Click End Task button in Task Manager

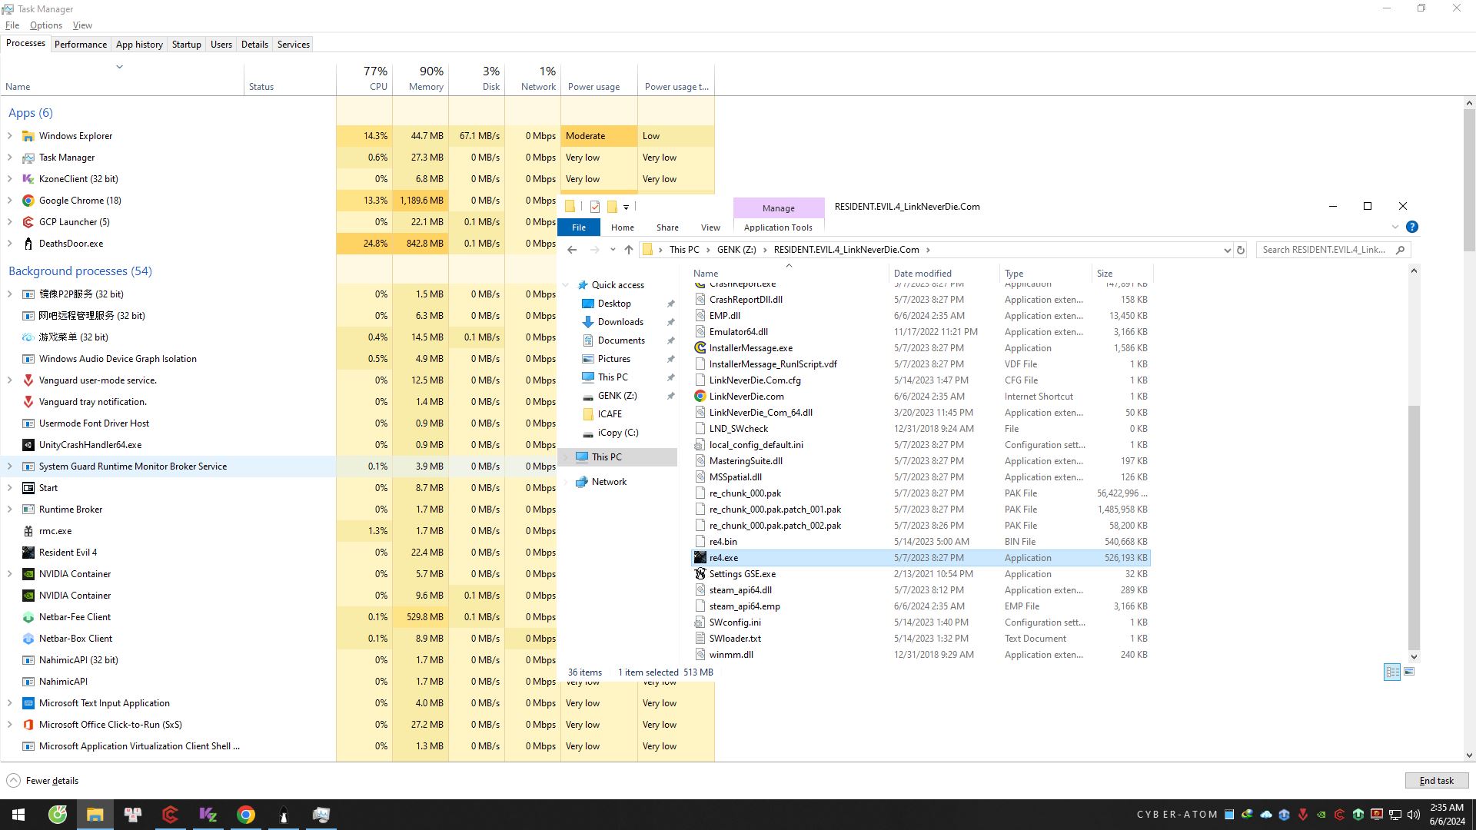pos(1438,780)
